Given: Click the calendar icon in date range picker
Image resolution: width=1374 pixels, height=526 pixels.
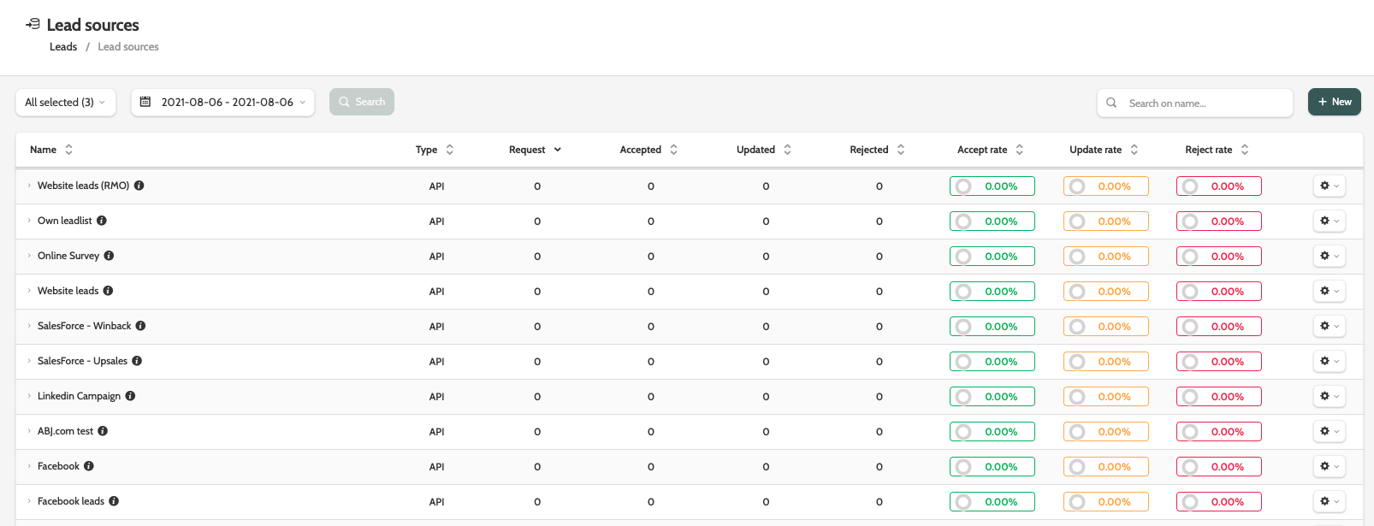Looking at the screenshot, I should click(145, 102).
